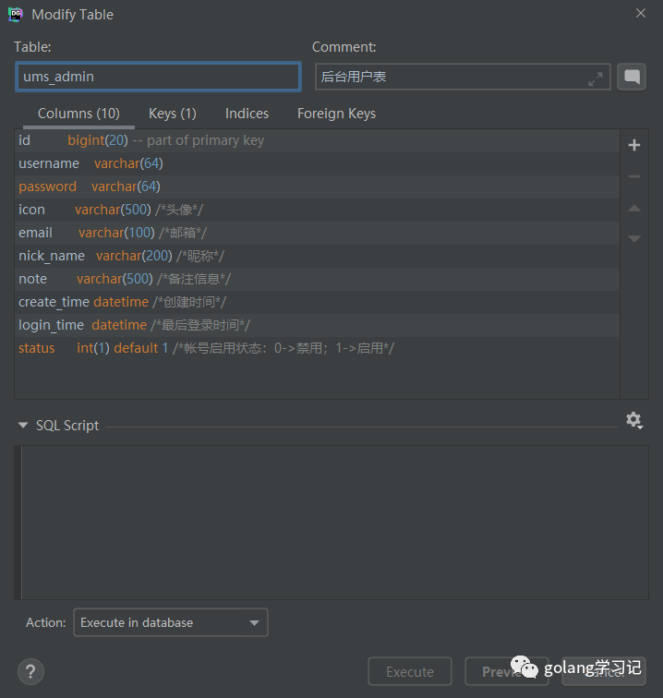663x698 pixels.
Task: Add a new column with plus icon
Action: (x=633, y=145)
